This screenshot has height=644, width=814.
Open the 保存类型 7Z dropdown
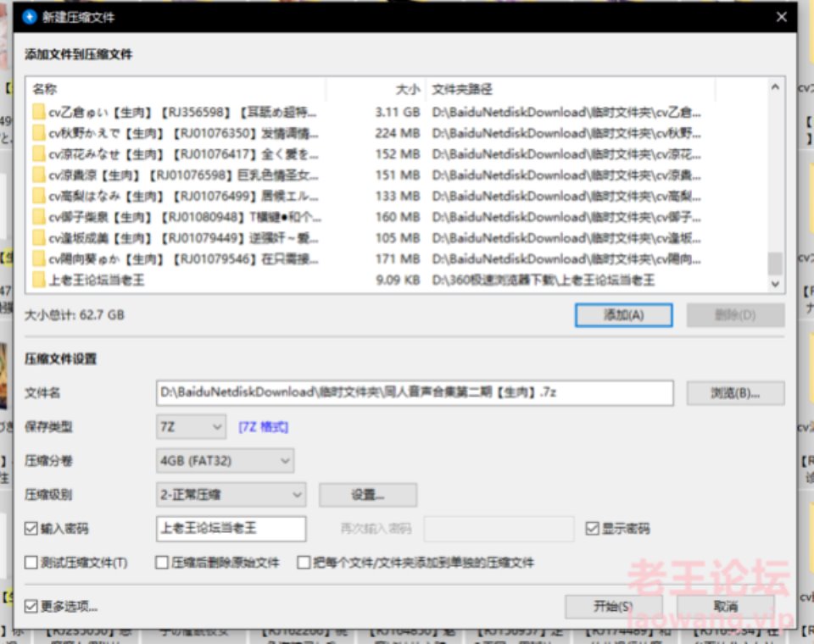[191, 427]
